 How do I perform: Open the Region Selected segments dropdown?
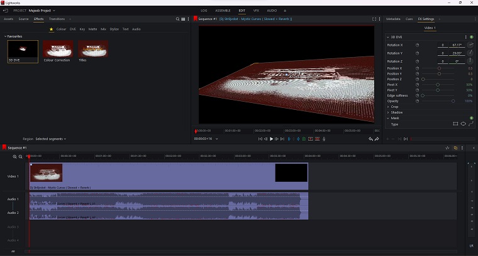50,139
